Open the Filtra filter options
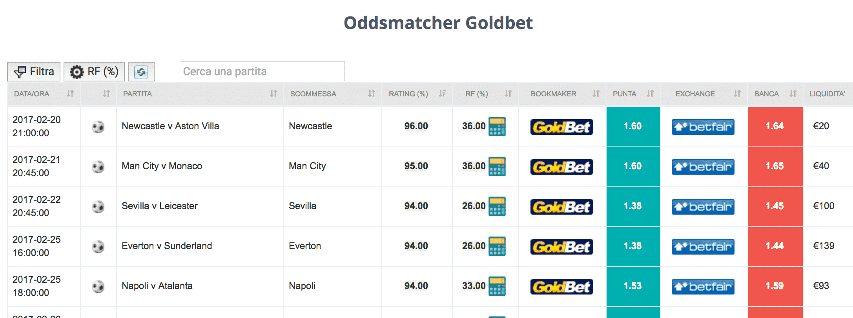Viewport: 853px width, 318px height. pos(34,72)
